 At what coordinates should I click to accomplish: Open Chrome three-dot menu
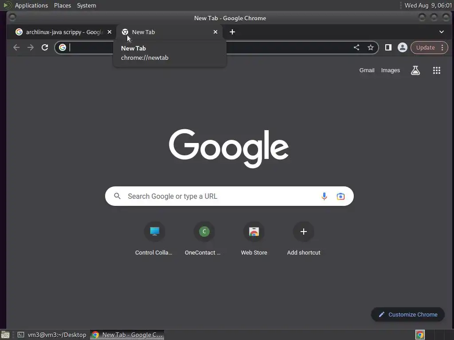442,47
